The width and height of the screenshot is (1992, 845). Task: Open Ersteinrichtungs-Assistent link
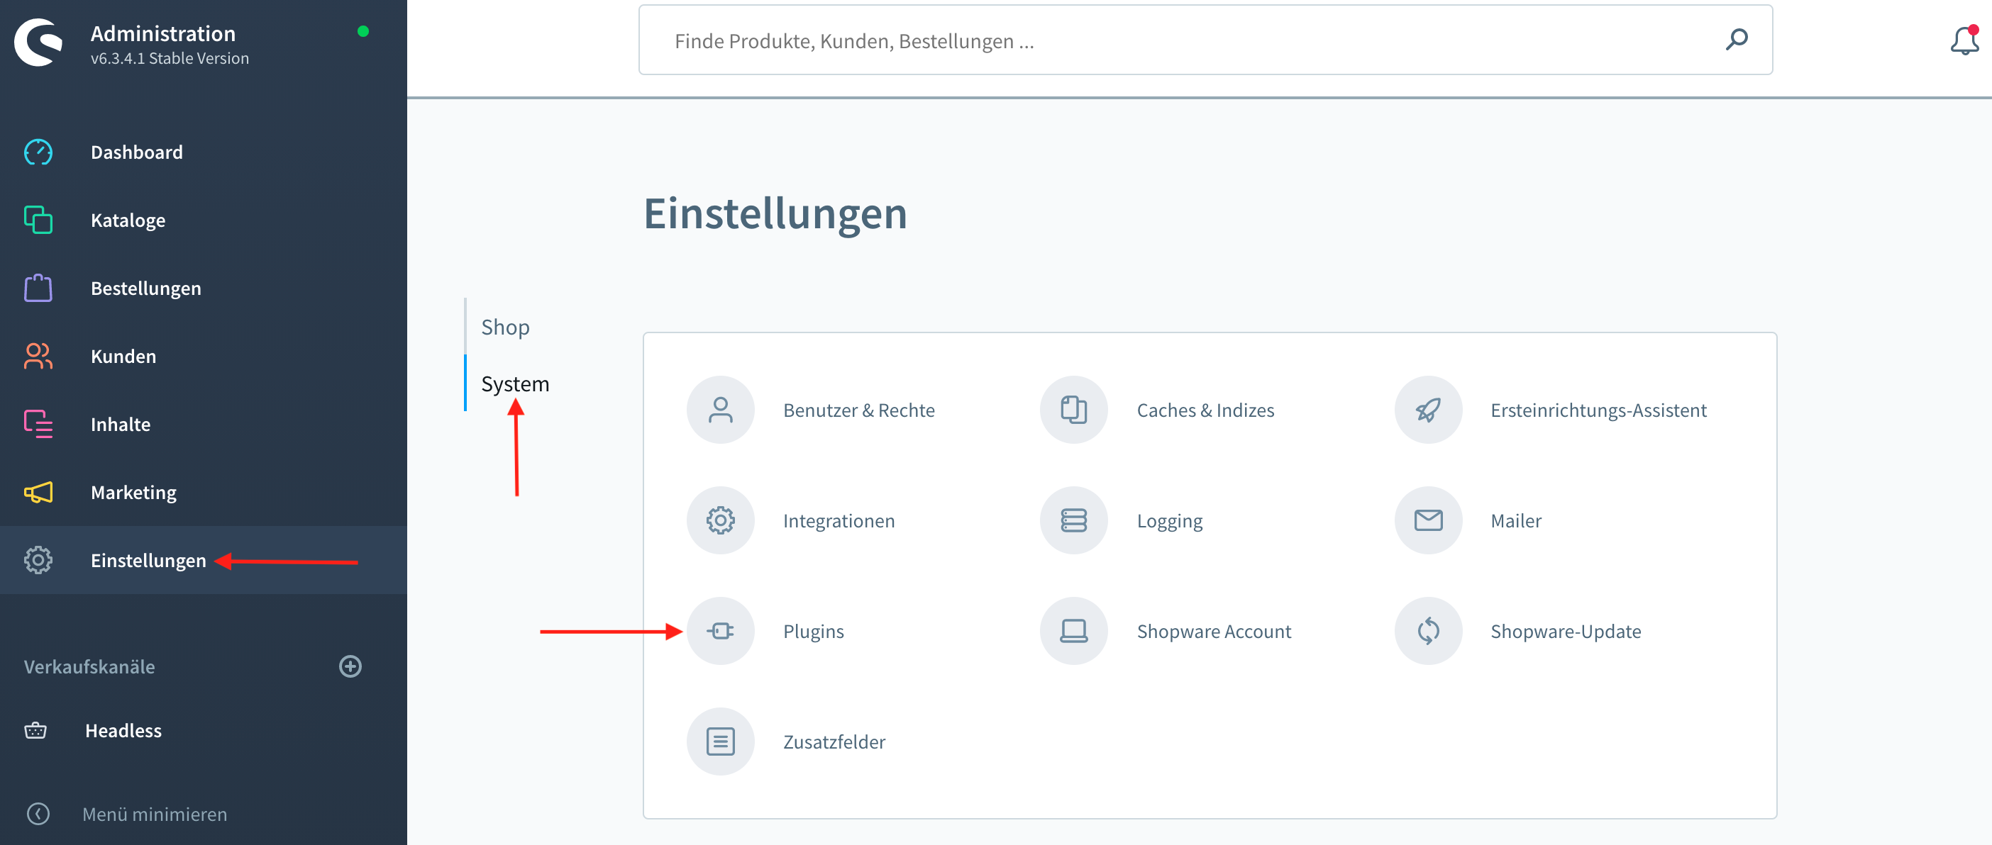coord(1598,410)
